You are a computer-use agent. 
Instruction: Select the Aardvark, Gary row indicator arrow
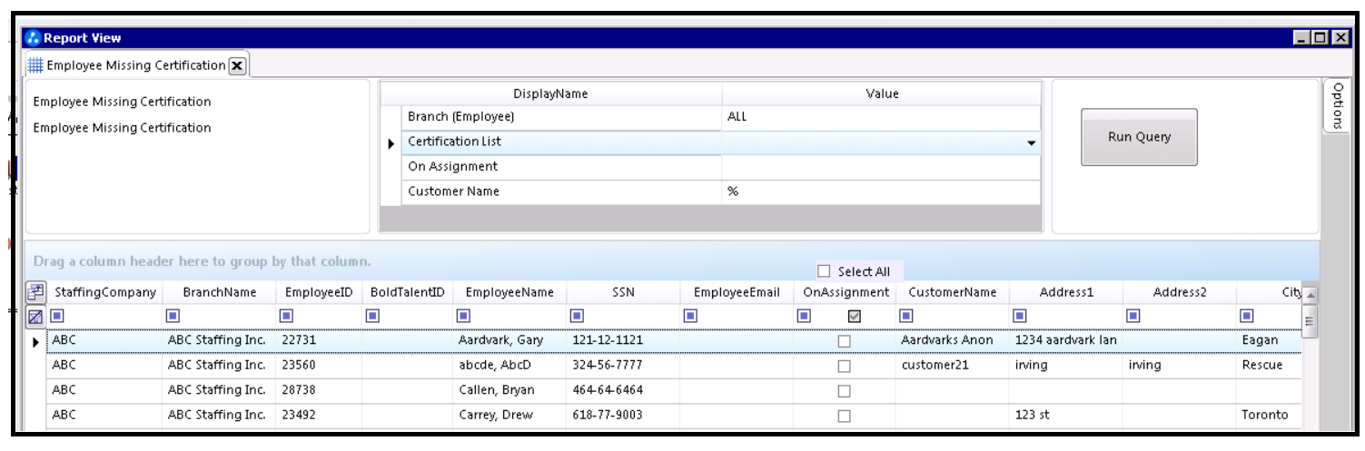pyautogui.click(x=36, y=342)
